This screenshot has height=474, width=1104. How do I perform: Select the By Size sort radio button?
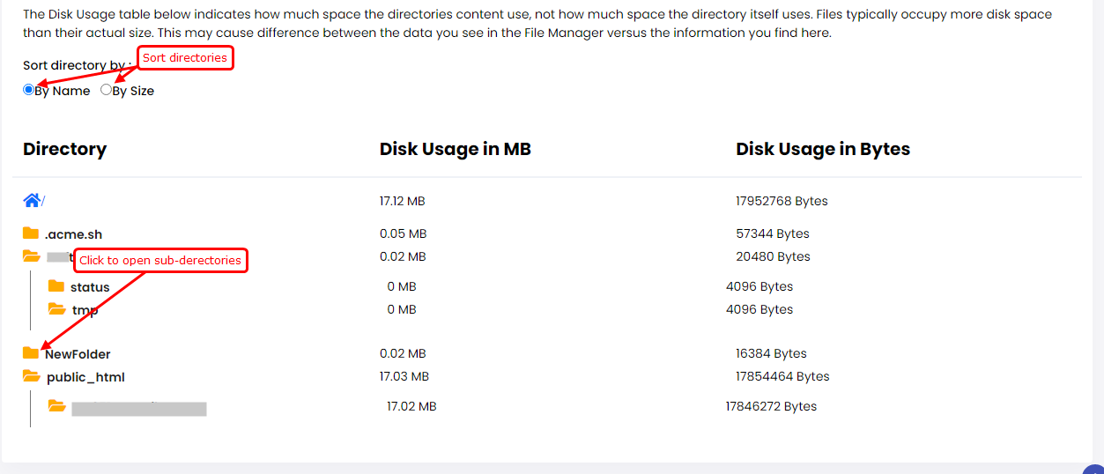point(107,90)
